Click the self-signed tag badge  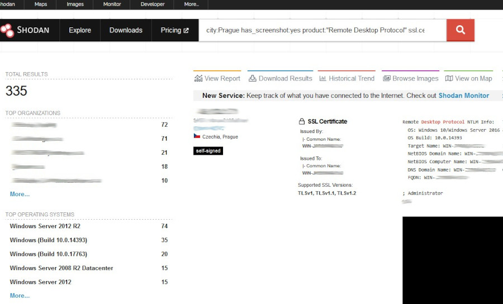(x=208, y=151)
